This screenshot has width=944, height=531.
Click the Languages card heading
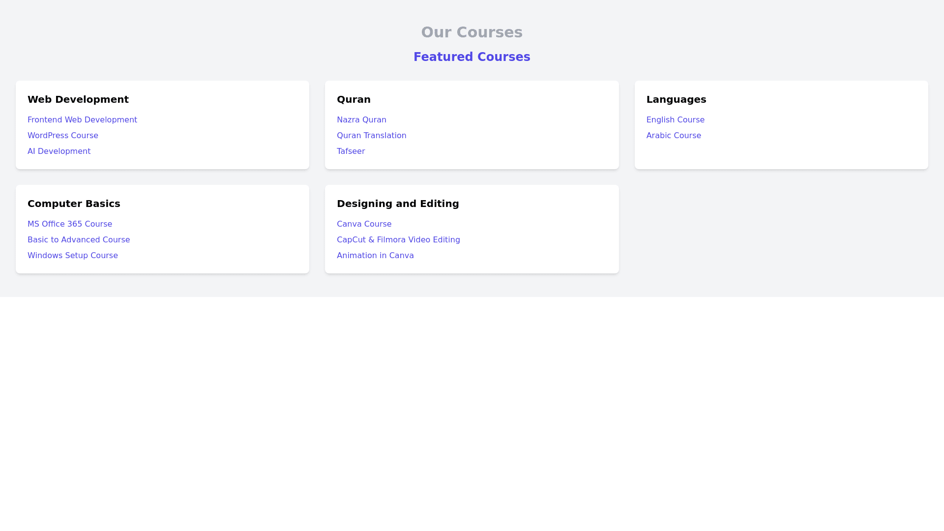[676, 99]
